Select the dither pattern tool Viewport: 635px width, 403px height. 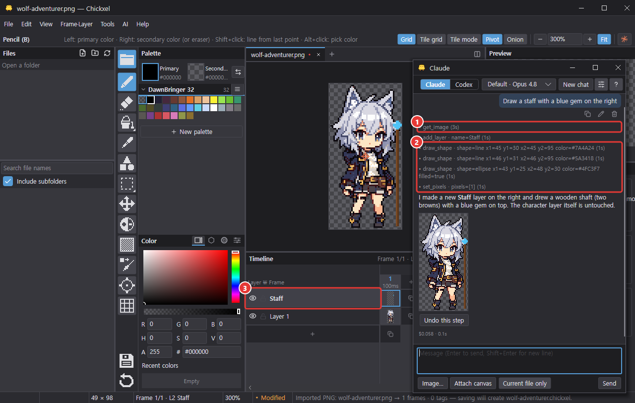point(127,245)
